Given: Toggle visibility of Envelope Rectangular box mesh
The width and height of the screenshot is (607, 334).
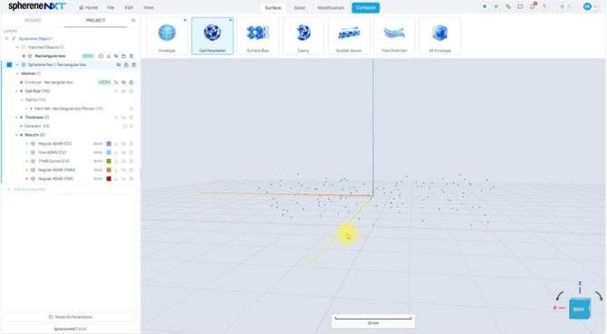Looking at the screenshot, I should point(123,82).
